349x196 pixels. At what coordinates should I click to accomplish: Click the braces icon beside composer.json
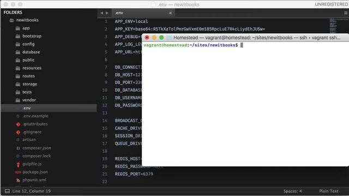tap(18, 148)
